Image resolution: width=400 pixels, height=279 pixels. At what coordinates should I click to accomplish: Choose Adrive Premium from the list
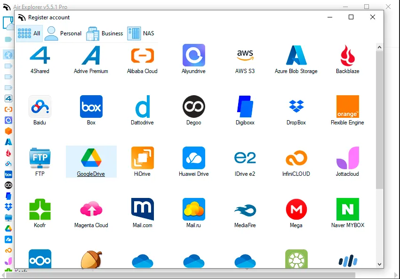(91, 55)
